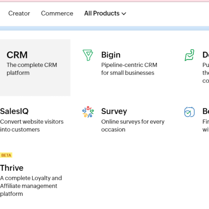Click 'The complete CRM platform' description
Image resolution: width=209 pixels, height=209 pixels.
pyautogui.click(x=32, y=69)
